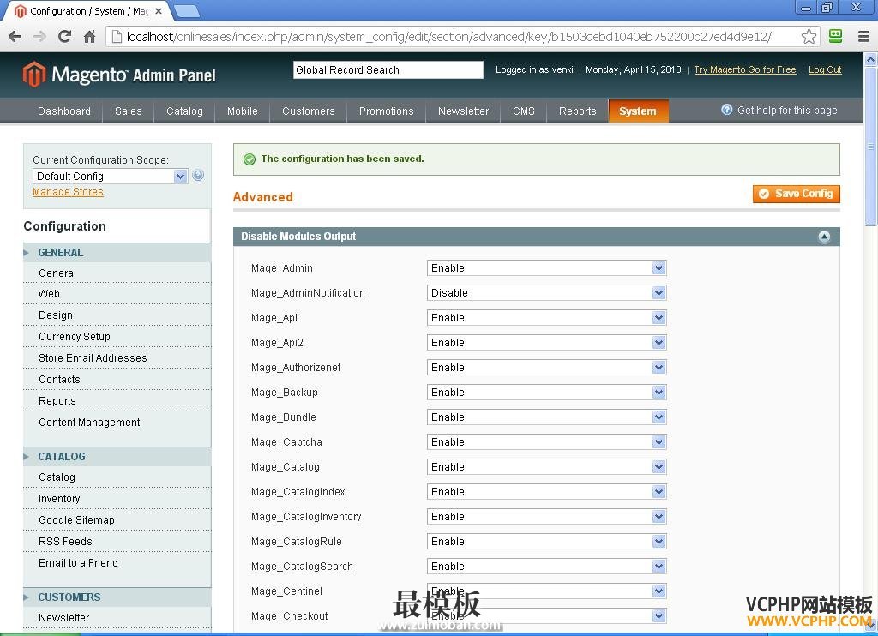Open the Sales menu
Screen dimensions: 878x636
[x=129, y=111]
